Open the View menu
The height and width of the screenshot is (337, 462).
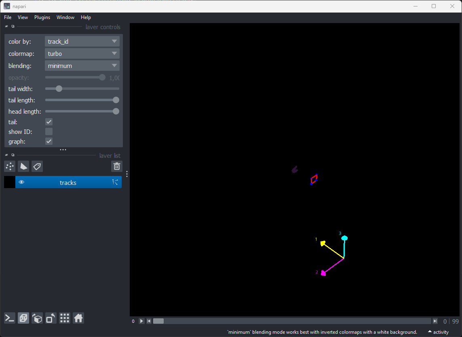(23, 17)
